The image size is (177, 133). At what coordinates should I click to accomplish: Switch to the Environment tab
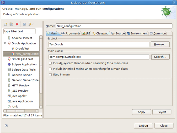137,33
